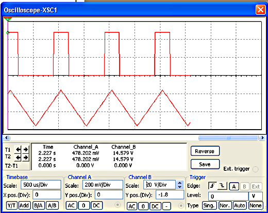Screen dimensions: 268x213
Task: Select rising edge trigger icon
Action: click(213, 186)
